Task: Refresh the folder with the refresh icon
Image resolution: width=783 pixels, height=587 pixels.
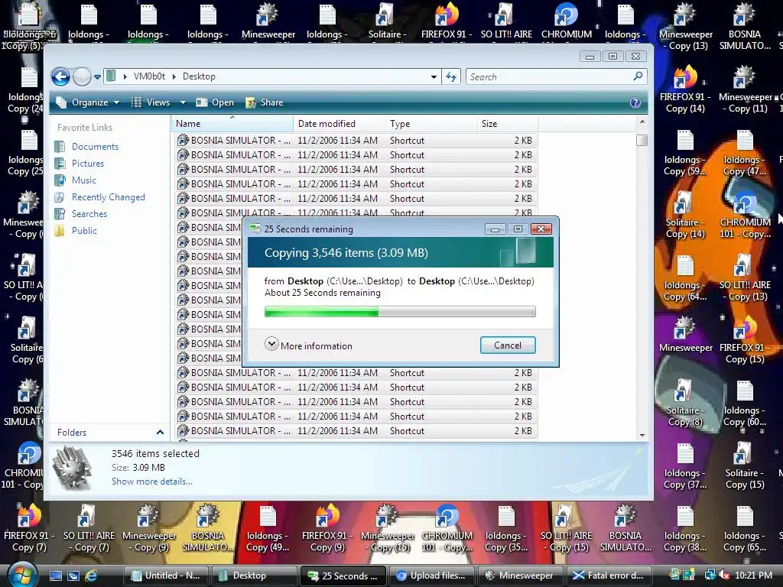Action: pos(451,77)
